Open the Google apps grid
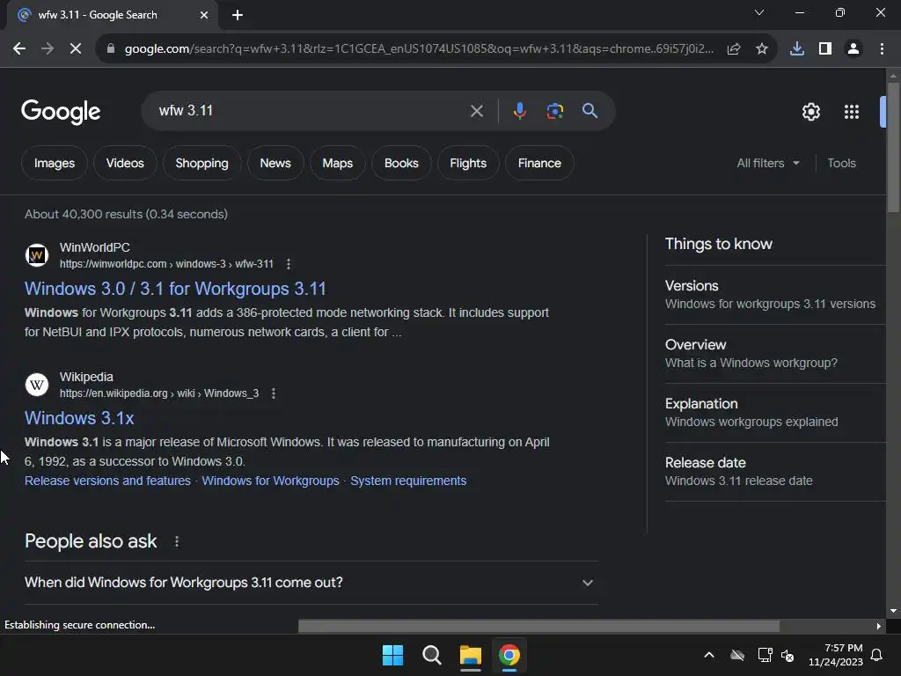Viewport: 901px width, 676px height. click(852, 112)
